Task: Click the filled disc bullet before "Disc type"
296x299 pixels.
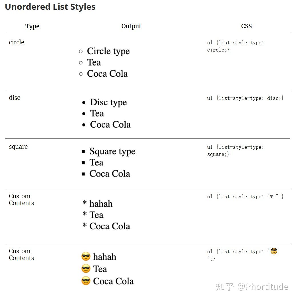Action: (84, 102)
